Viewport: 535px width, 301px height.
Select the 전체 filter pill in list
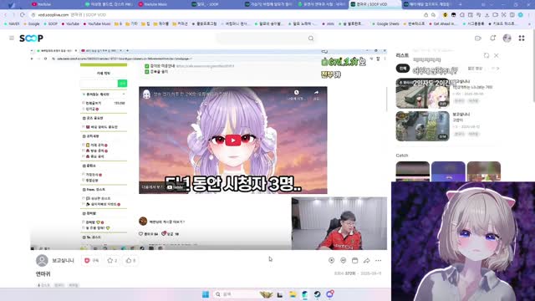[x=403, y=69]
